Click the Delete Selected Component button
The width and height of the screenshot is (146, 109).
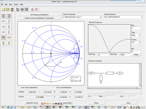click(114, 92)
